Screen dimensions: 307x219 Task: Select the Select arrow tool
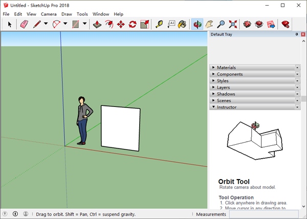[x=10, y=25]
